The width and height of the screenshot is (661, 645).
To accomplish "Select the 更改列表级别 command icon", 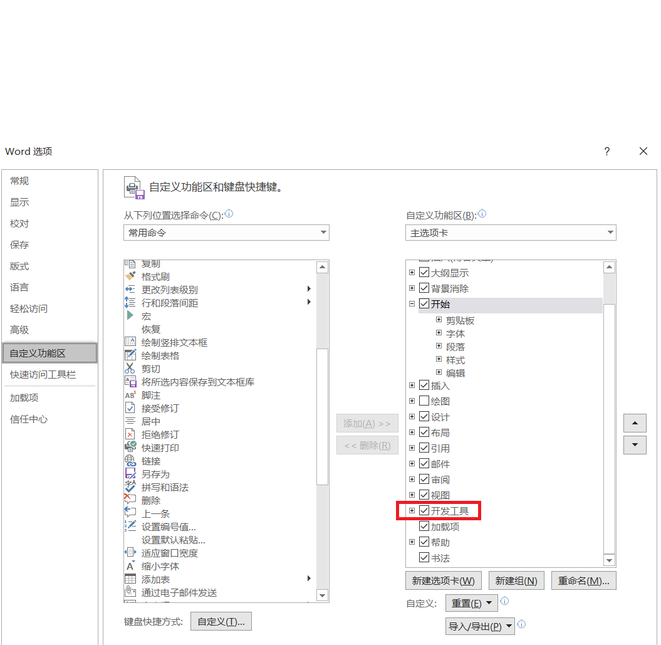I will [130, 290].
